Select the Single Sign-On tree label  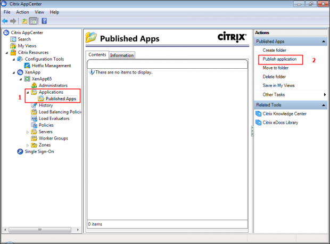(x=39, y=152)
